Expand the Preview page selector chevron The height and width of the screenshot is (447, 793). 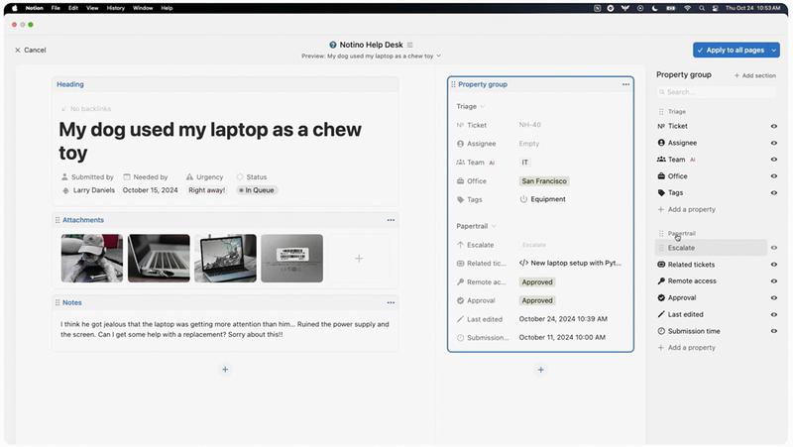[x=438, y=56]
